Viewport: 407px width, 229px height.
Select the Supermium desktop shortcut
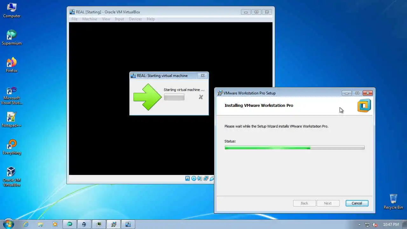[x=12, y=38]
